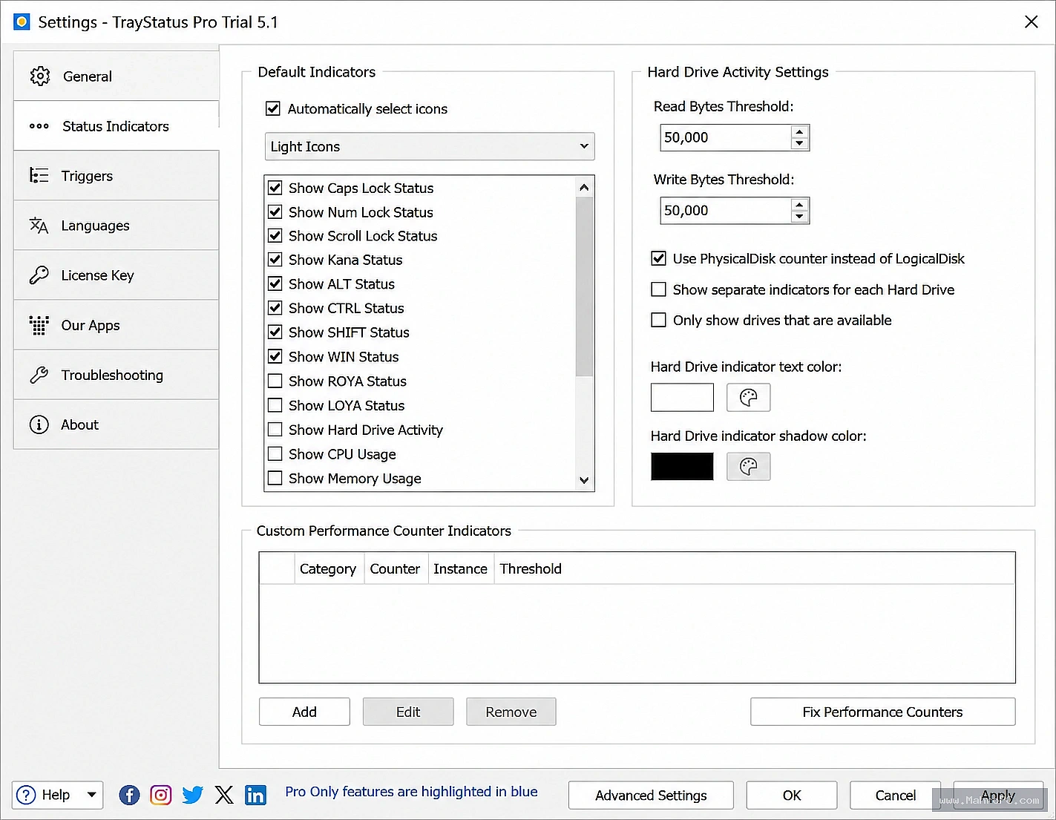Click the TrayStatus app icon in title bar
Image resolution: width=1056 pixels, height=820 pixels.
[x=22, y=22]
